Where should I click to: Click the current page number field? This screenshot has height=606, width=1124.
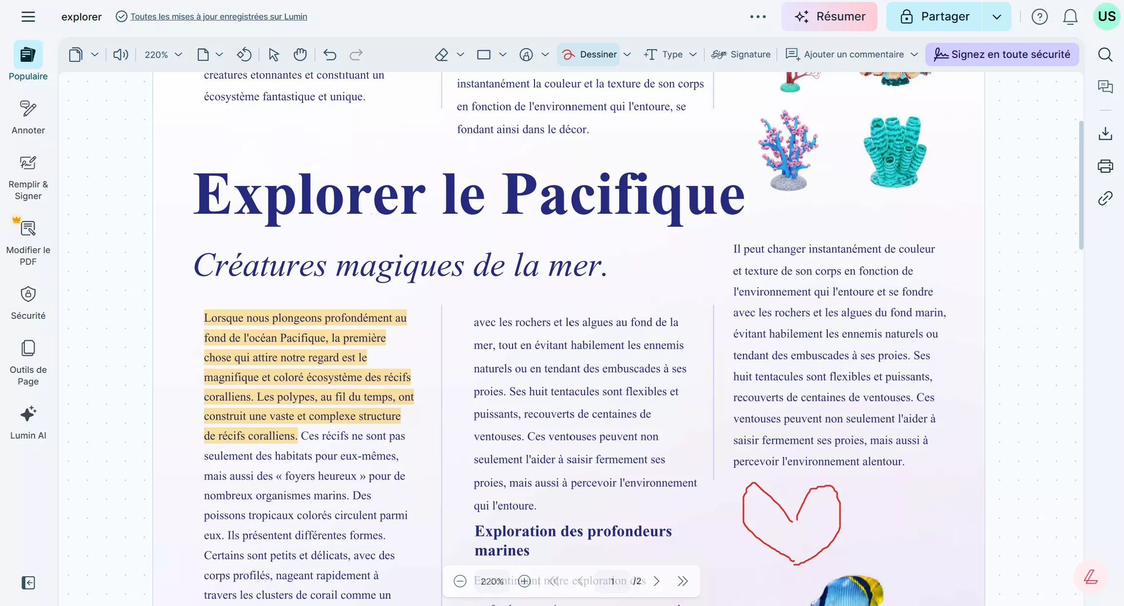coord(612,581)
